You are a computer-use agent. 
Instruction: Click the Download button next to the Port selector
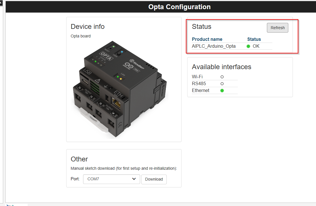tap(154, 179)
